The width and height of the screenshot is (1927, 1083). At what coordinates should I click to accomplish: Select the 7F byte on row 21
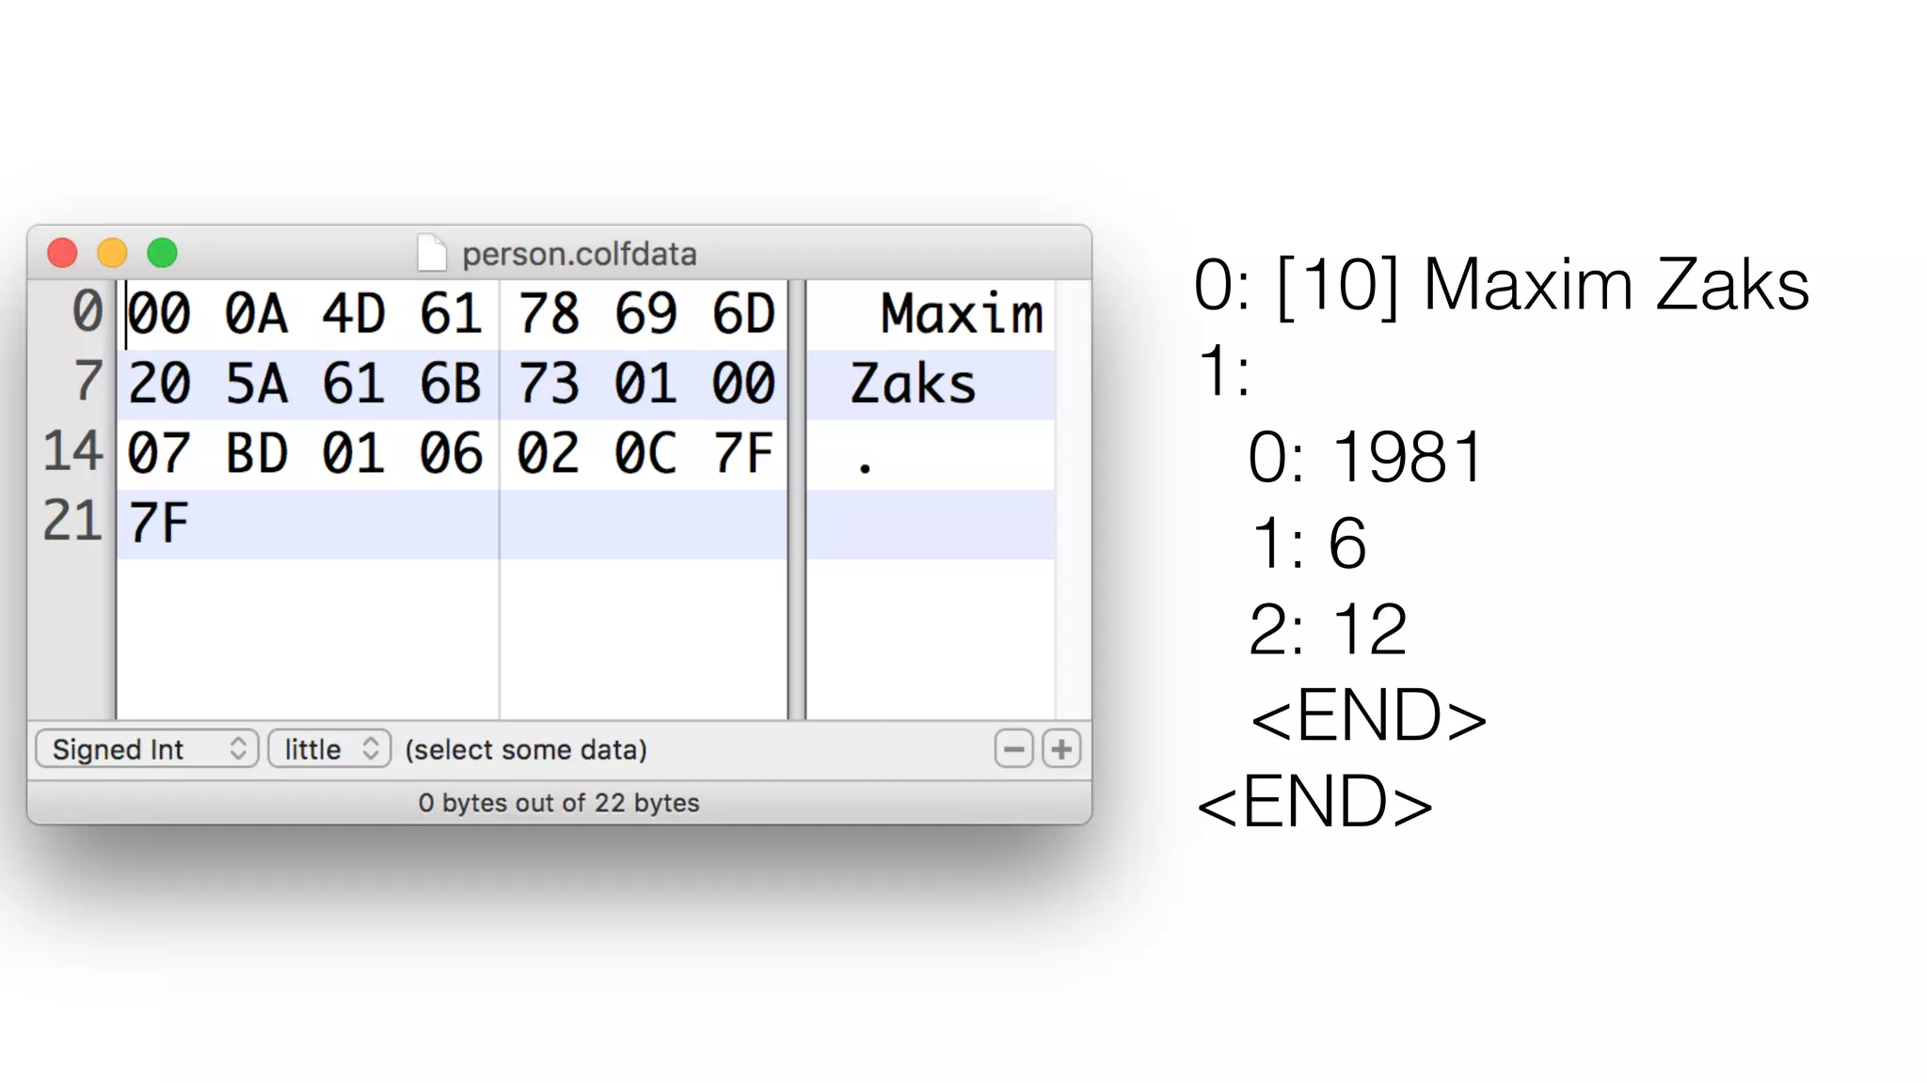click(158, 524)
